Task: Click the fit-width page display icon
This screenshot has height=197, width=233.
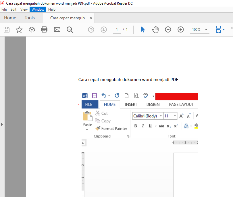Action: pyautogui.click(x=218, y=30)
